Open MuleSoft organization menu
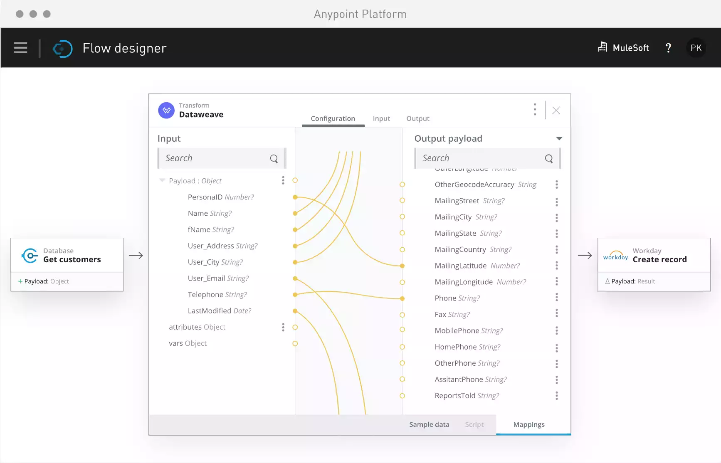The height and width of the screenshot is (463, 721). click(622, 47)
